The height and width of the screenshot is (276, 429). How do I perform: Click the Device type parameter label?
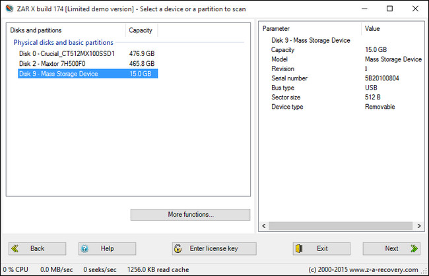[287, 107]
